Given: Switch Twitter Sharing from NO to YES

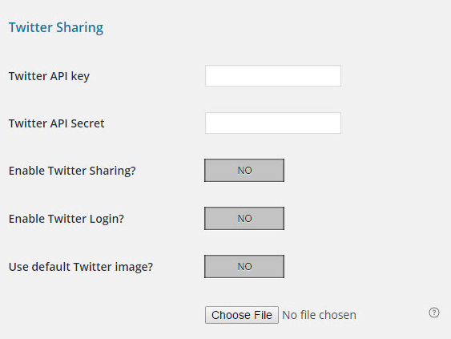Looking at the screenshot, I should (244, 171).
